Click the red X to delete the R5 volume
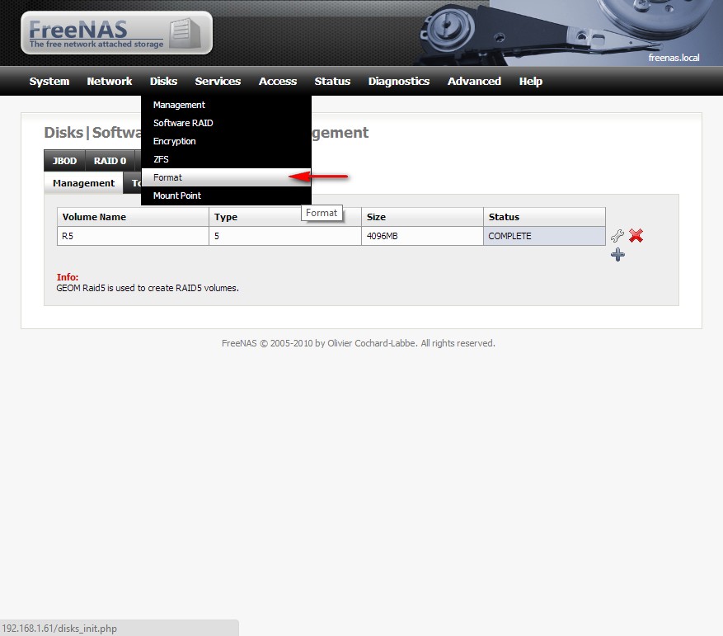Image resolution: width=723 pixels, height=636 pixels. pyautogui.click(x=636, y=236)
